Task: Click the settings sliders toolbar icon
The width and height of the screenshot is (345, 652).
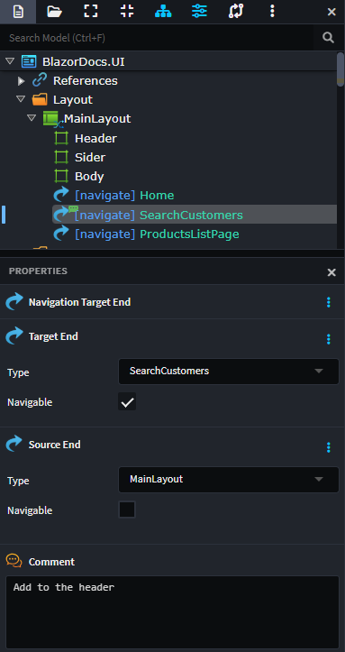Action: (x=199, y=11)
